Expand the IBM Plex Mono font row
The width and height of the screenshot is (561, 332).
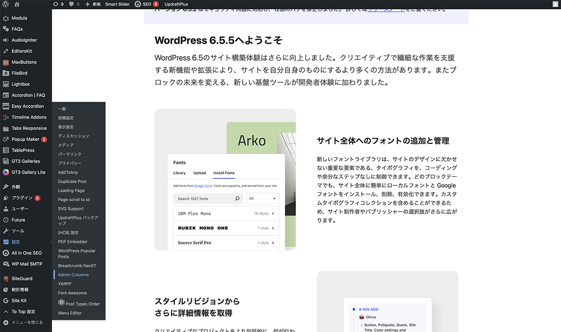(x=273, y=213)
